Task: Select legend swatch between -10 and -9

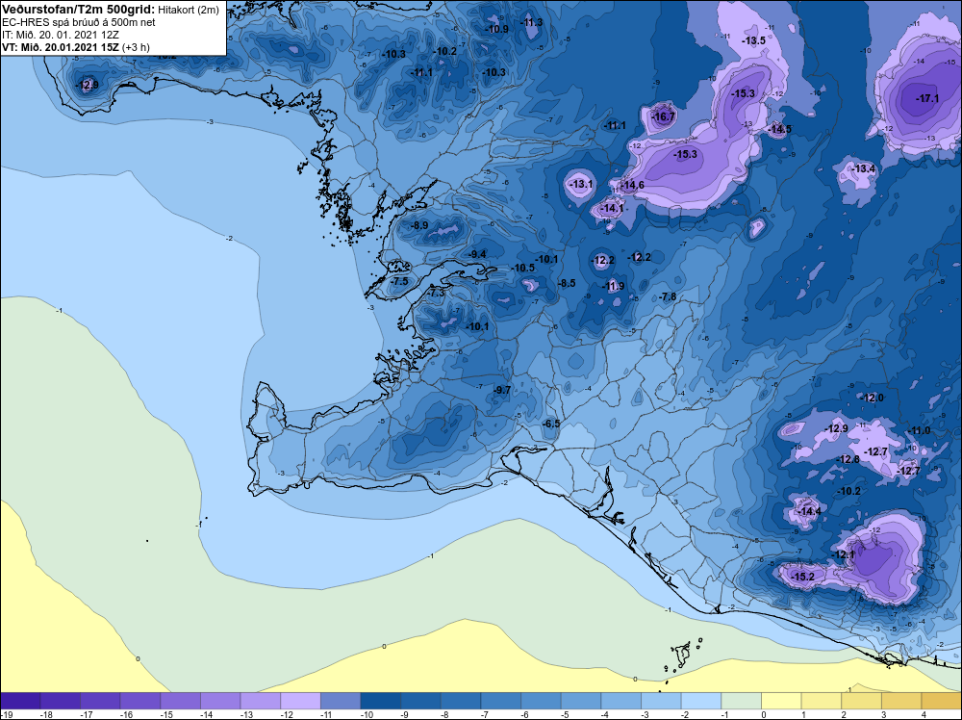Action: (380, 701)
